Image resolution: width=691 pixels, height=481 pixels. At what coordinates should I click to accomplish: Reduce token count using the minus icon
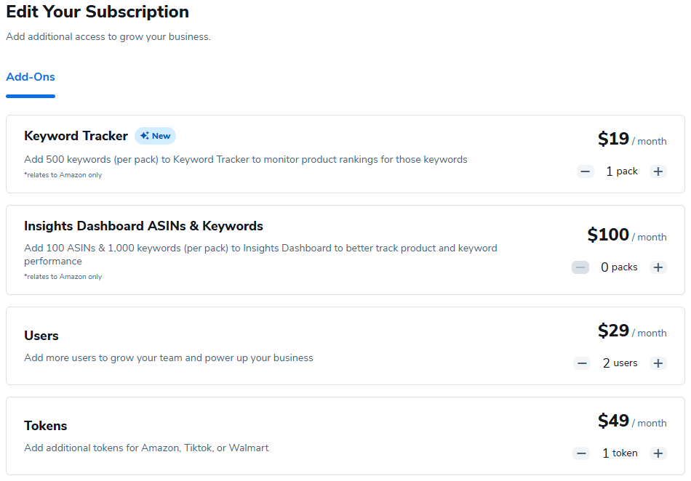581,453
